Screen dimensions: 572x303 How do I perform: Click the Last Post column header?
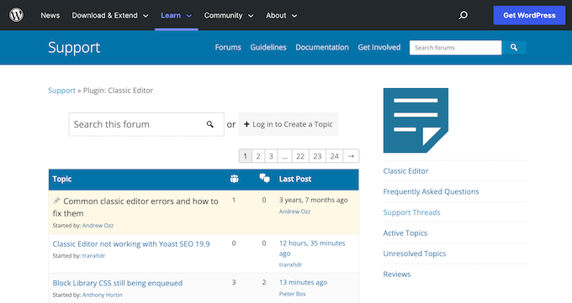click(x=294, y=179)
